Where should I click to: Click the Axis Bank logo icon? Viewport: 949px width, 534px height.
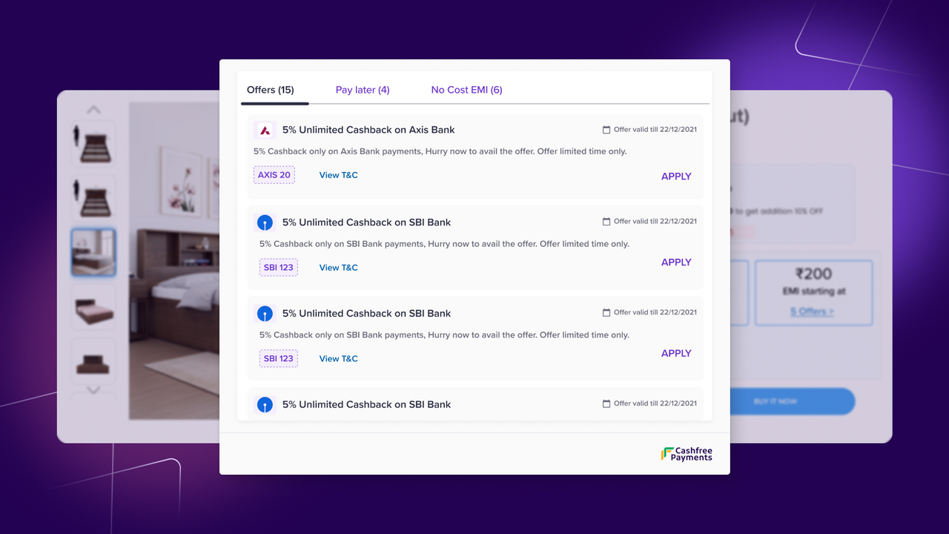[x=265, y=131]
